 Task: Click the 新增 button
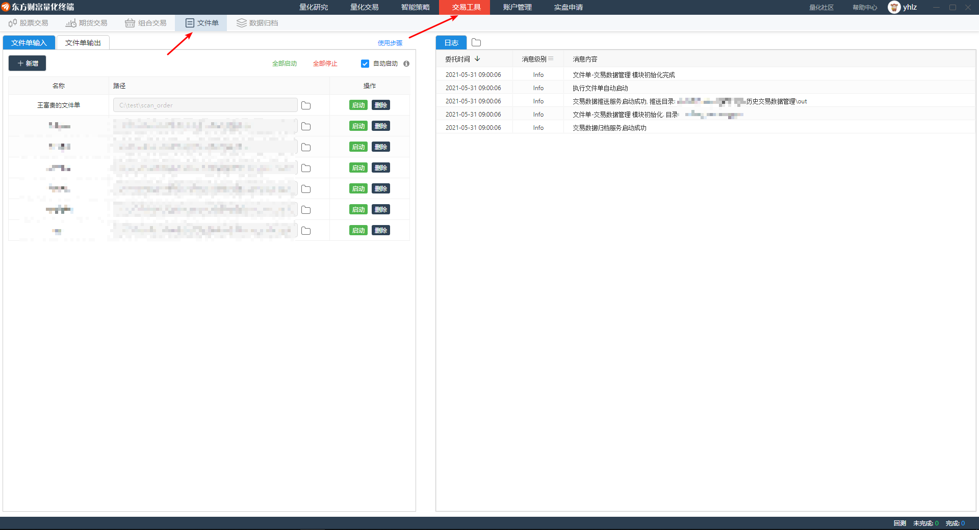pos(28,63)
